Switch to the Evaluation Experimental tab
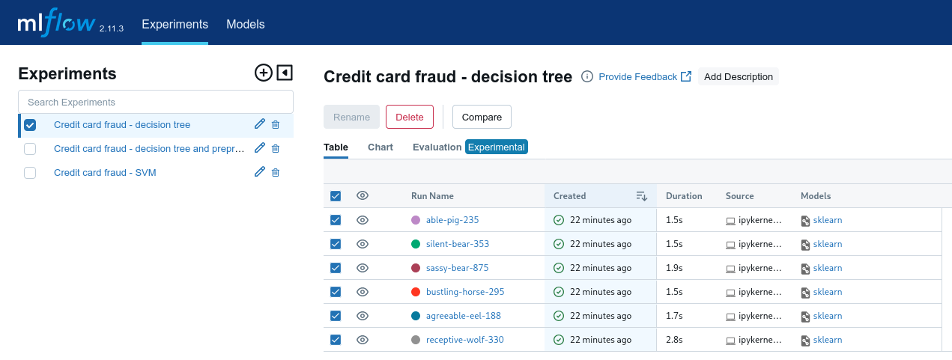 click(470, 147)
